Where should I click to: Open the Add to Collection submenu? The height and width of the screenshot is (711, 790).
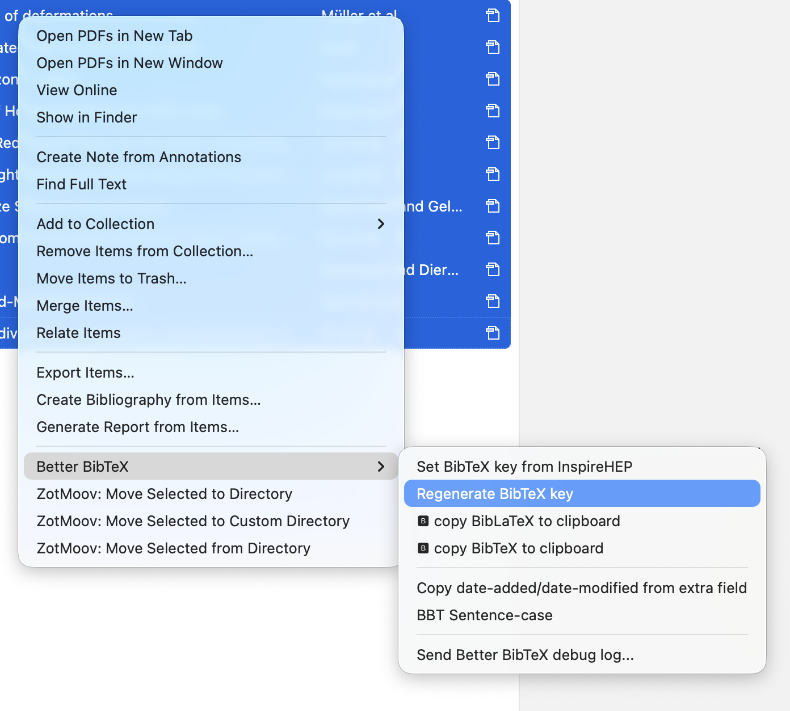pos(211,224)
